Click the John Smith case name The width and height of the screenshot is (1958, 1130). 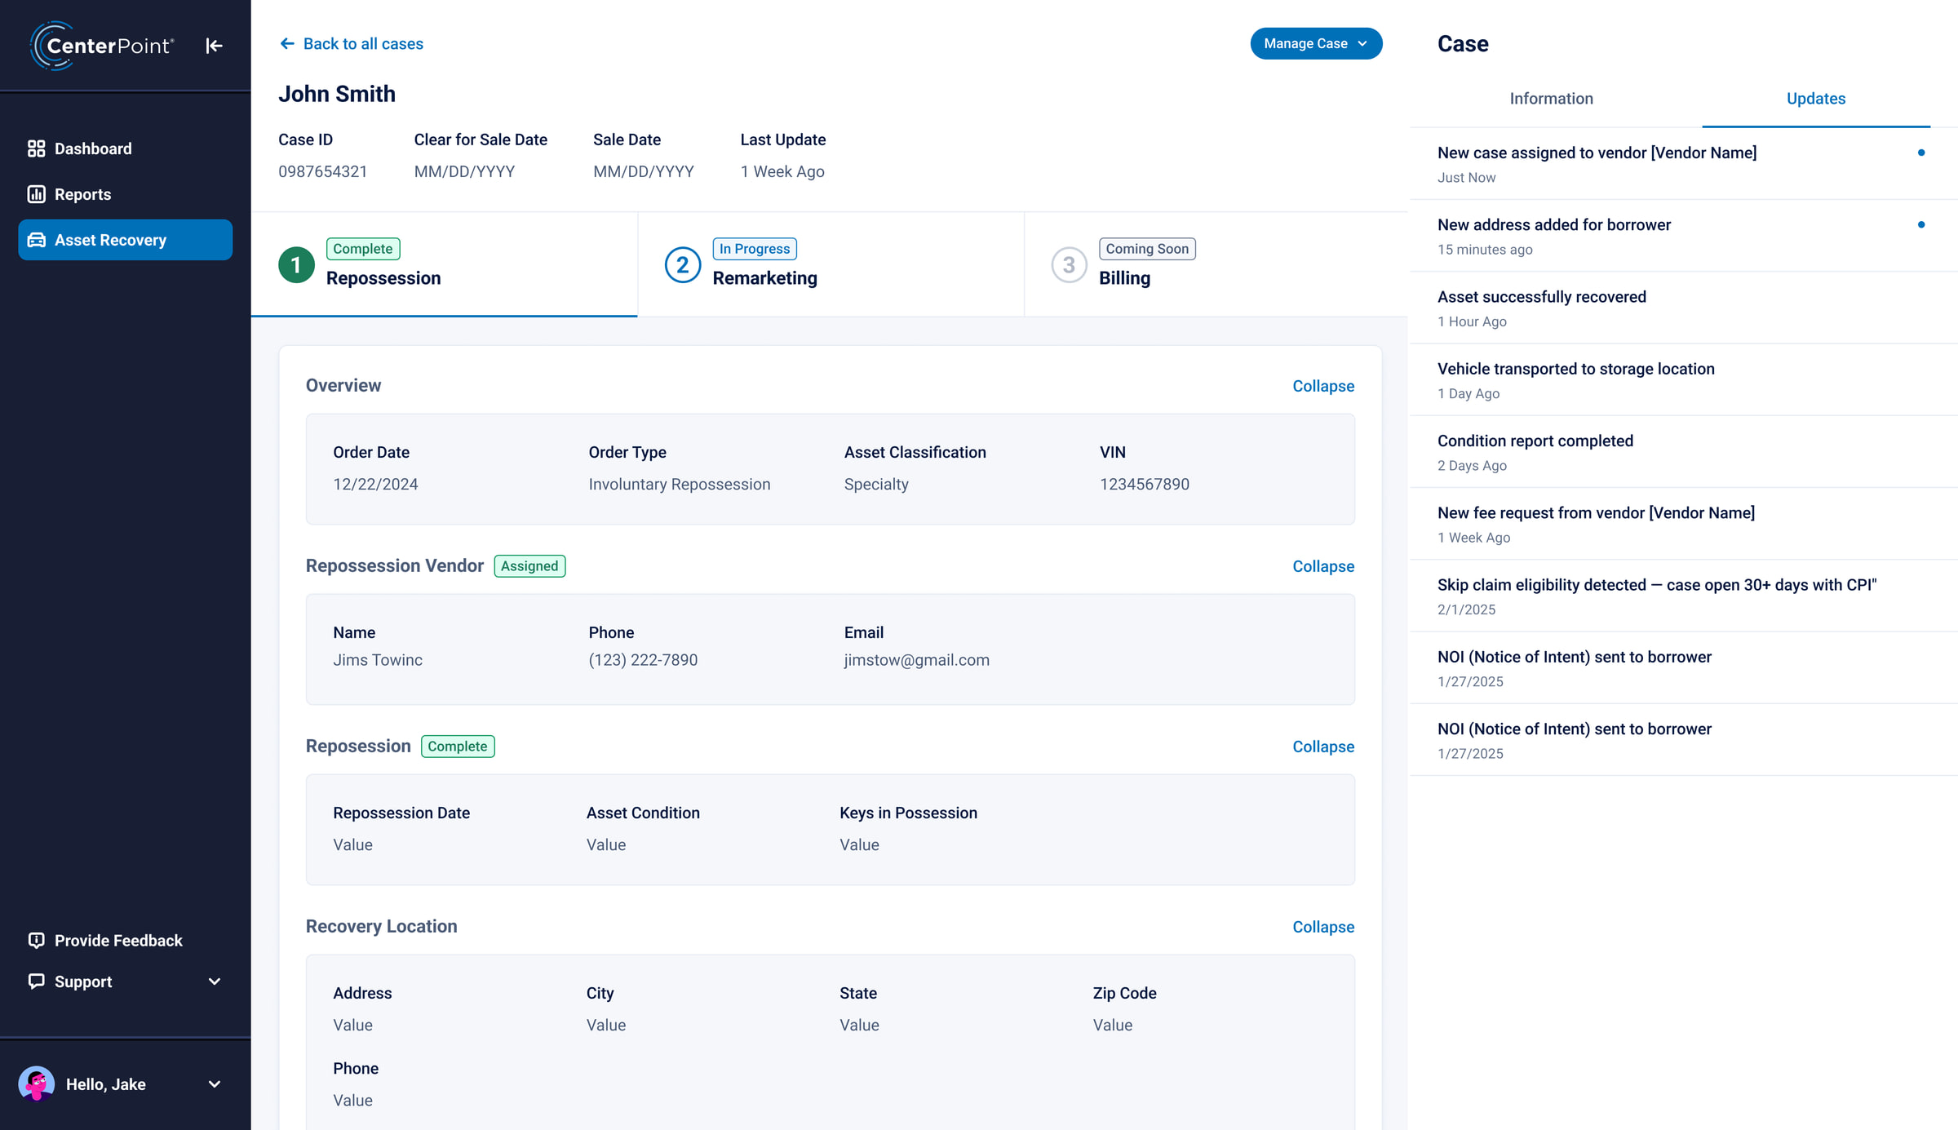[337, 94]
